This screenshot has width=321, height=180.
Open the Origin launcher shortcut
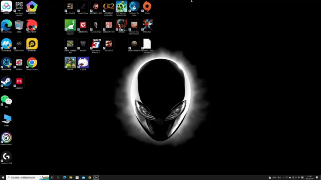[x=147, y=6]
